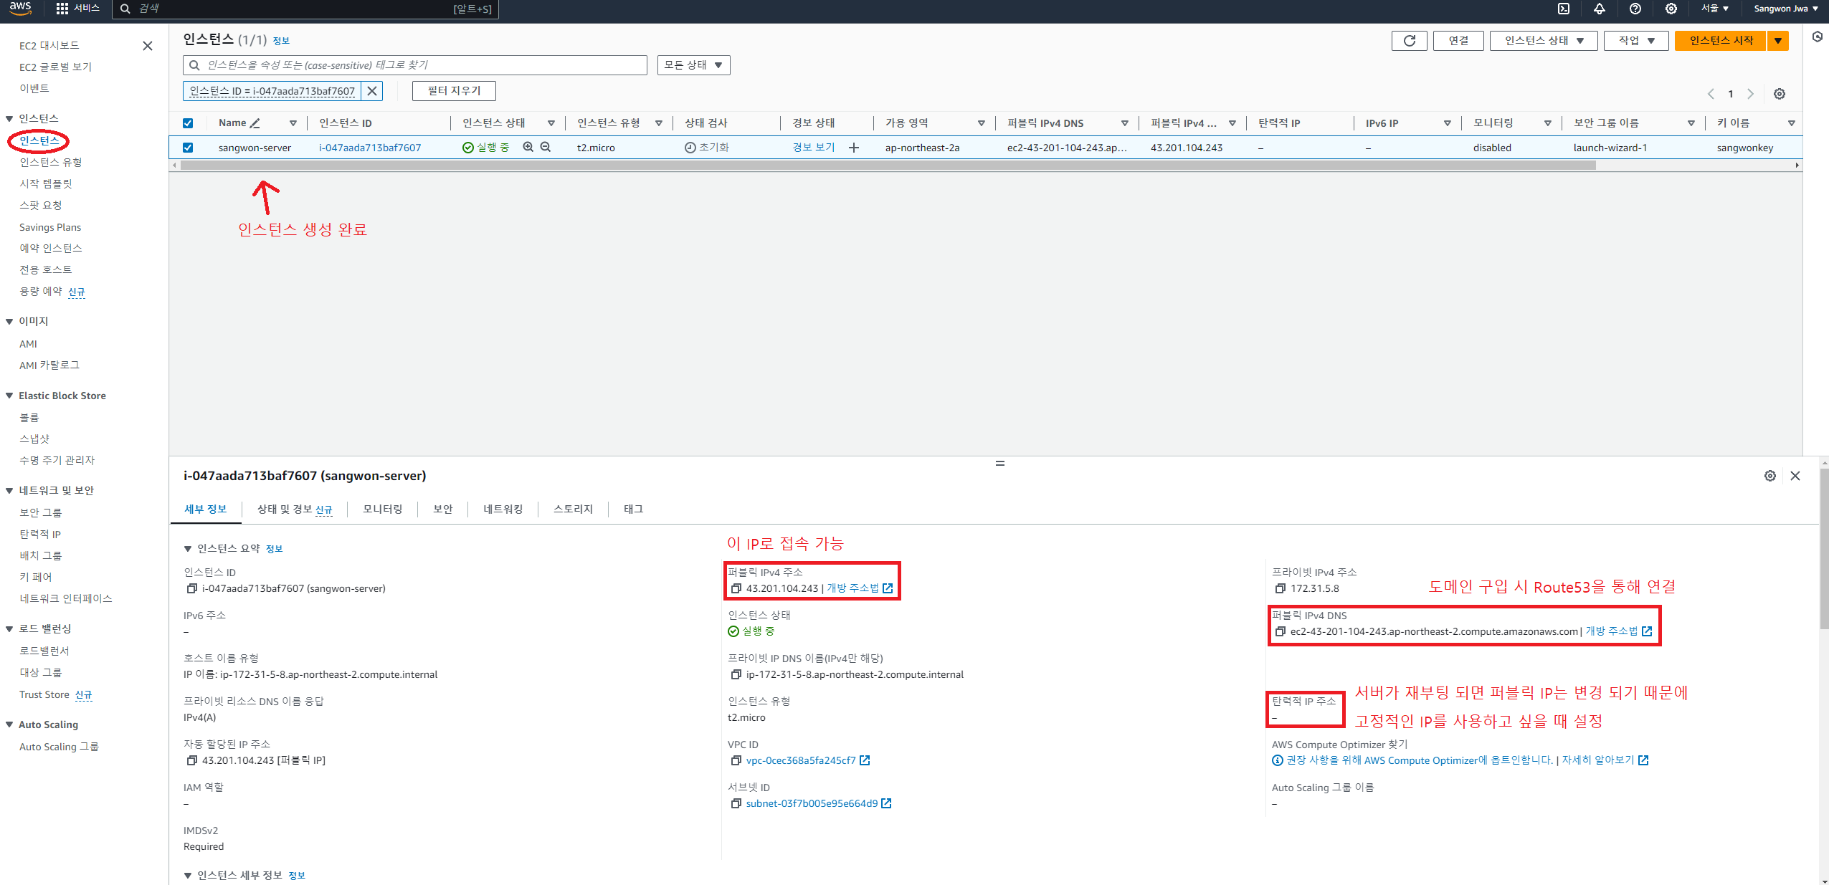The image size is (1829, 885).
Task: Collapse the 인스턴스 요약 section
Action: click(x=188, y=549)
